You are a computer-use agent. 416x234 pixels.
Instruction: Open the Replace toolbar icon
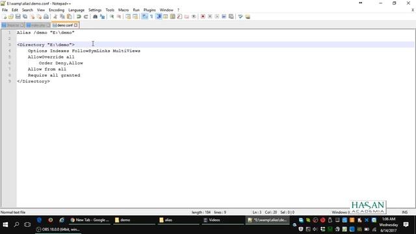[102, 17]
